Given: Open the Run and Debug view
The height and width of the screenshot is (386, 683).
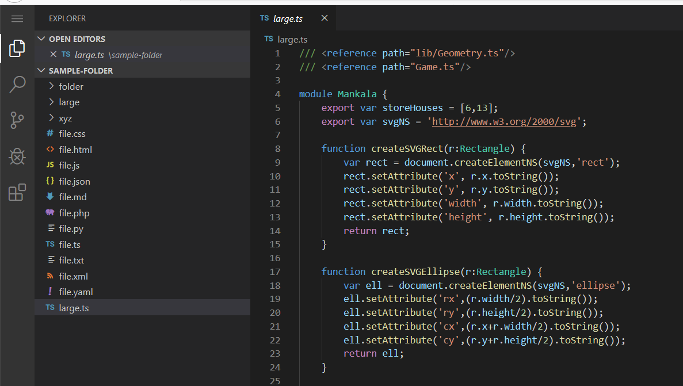Looking at the screenshot, I should click(17, 156).
